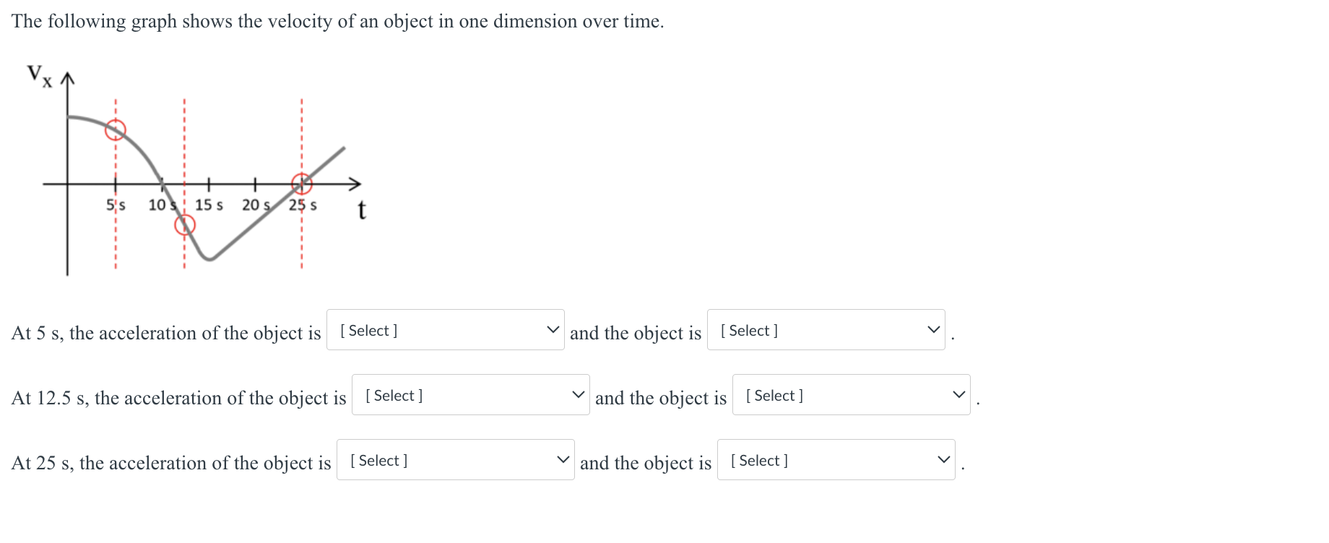Click the upward arrowhead of the velocity axis
The image size is (1329, 543).
click(x=67, y=79)
